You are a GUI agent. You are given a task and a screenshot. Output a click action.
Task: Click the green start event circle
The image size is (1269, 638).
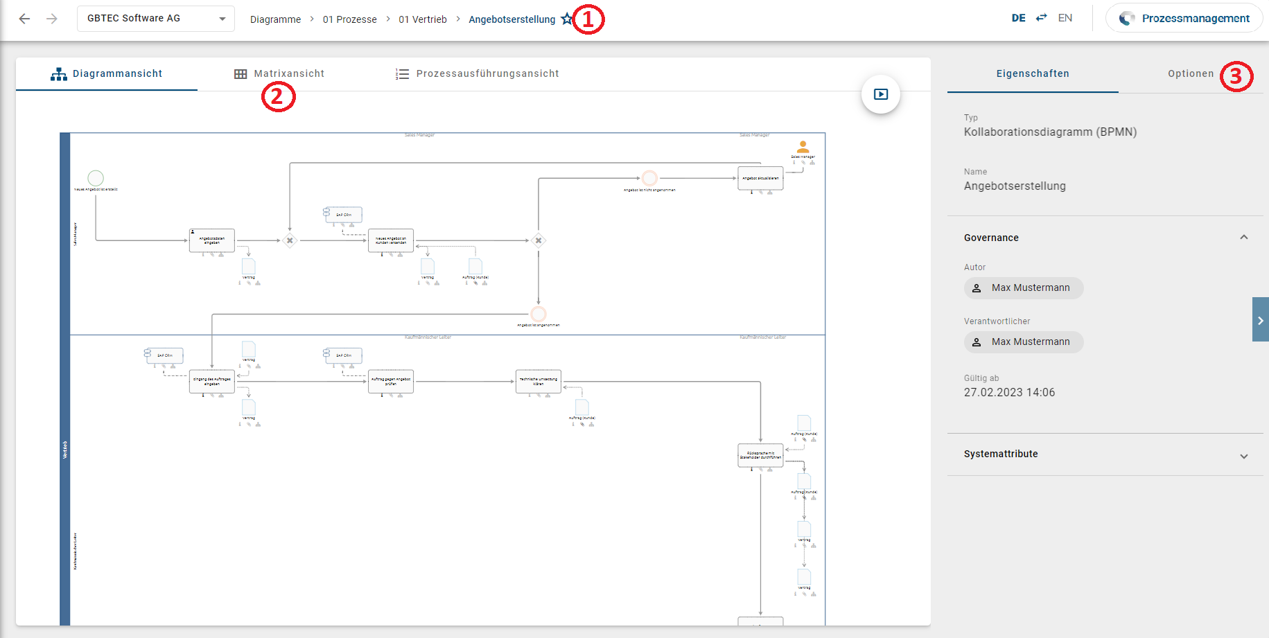click(96, 178)
